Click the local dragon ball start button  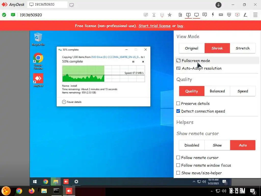click(6, 191)
